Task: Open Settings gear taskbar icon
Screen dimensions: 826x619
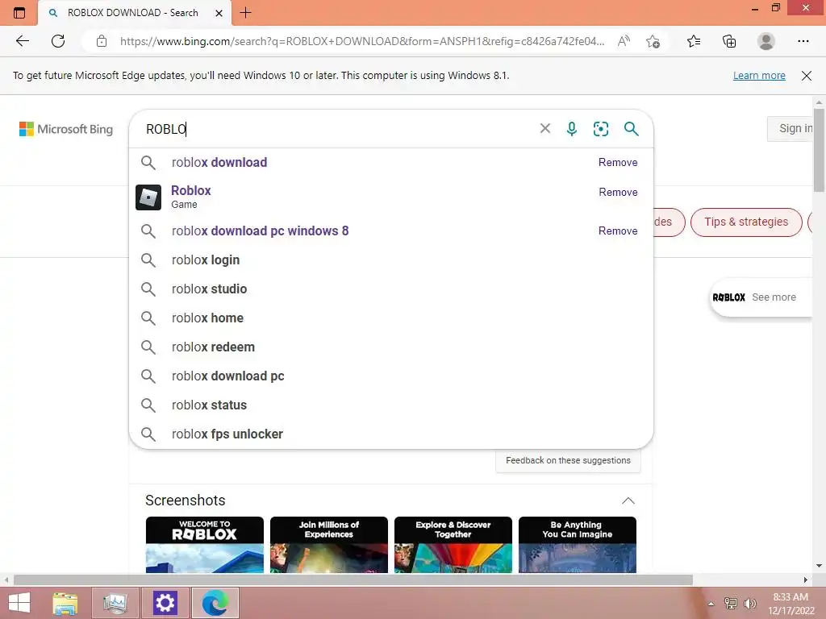Action: click(x=165, y=603)
